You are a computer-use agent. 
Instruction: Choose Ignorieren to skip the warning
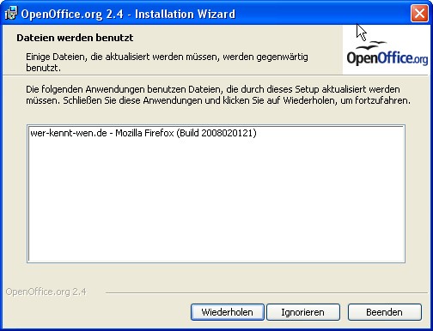pyautogui.click(x=303, y=312)
